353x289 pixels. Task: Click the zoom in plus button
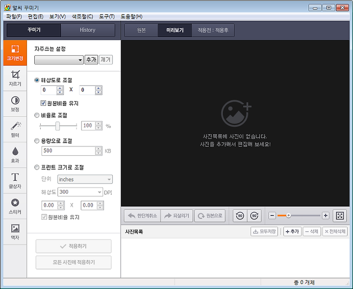[326, 216]
